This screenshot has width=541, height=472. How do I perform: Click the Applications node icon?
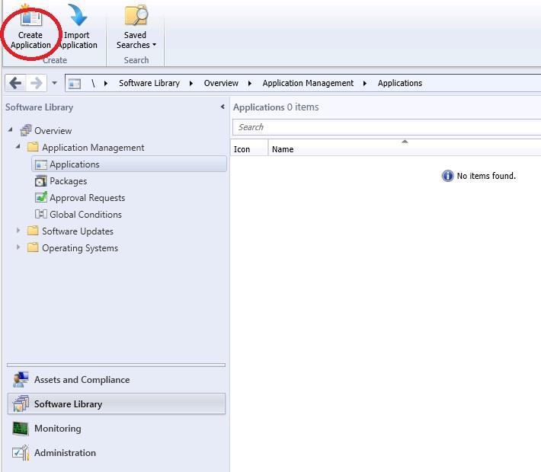click(x=41, y=164)
